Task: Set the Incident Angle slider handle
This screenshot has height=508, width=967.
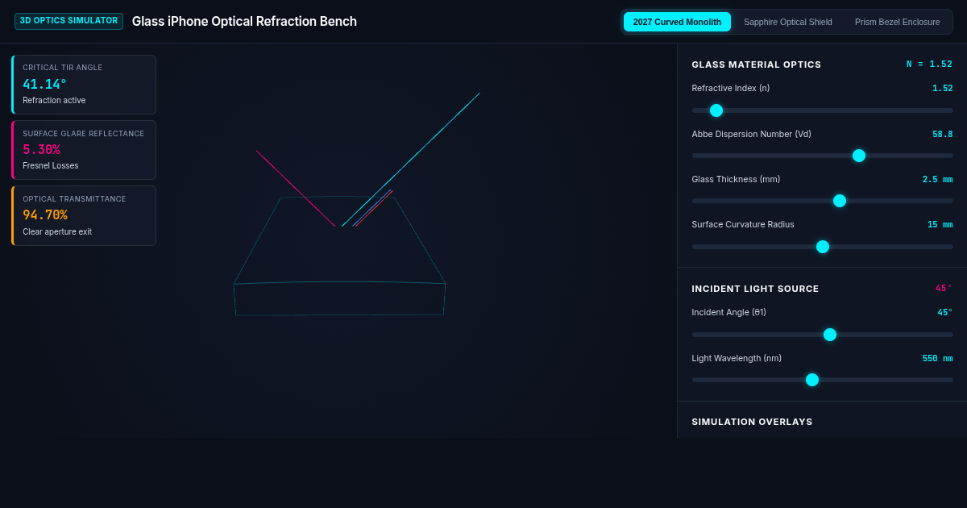Action: 830,335
